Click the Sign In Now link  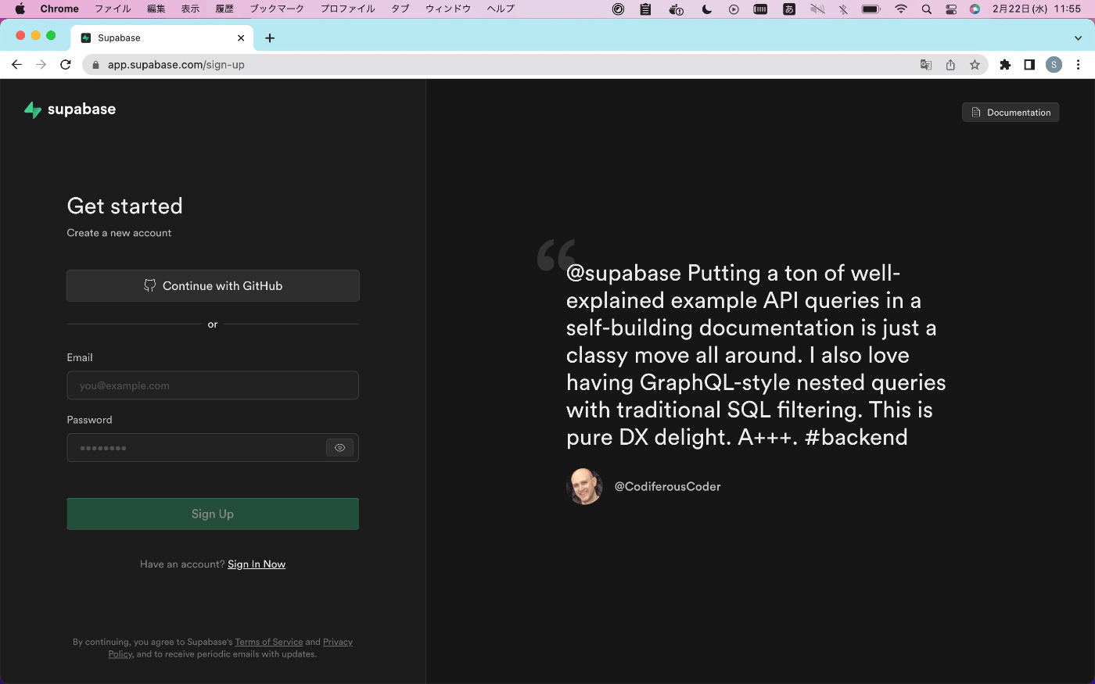(x=257, y=564)
